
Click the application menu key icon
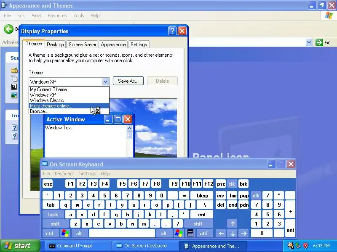click(x=190, y=233)
